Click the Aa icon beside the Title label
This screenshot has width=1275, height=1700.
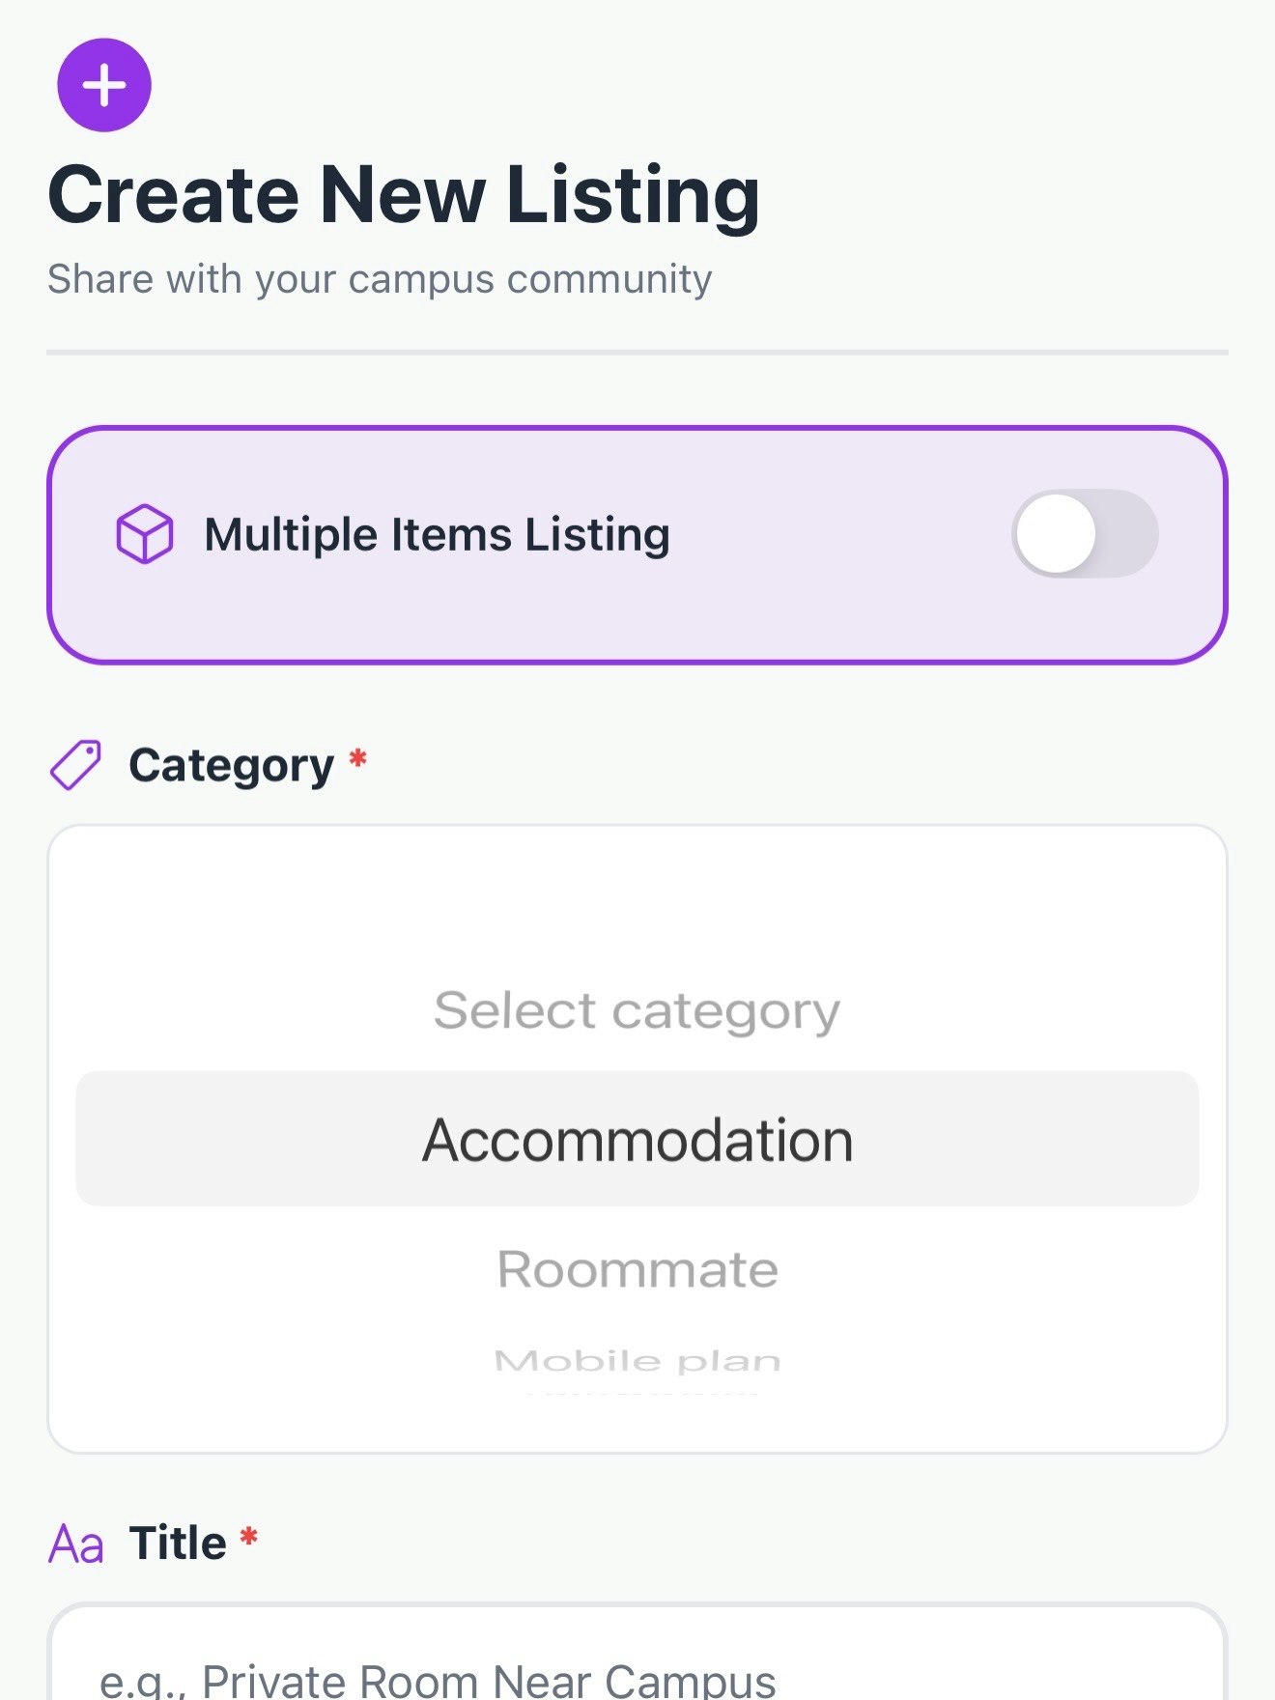click(76, 1543)
